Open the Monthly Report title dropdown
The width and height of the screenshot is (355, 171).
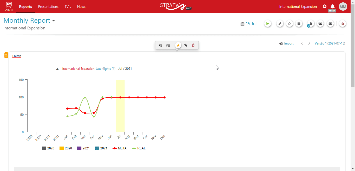point(54,21)
